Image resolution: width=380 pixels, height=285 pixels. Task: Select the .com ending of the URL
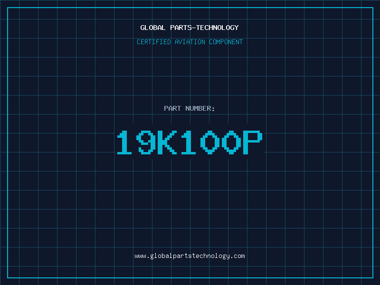click(237, 256)
